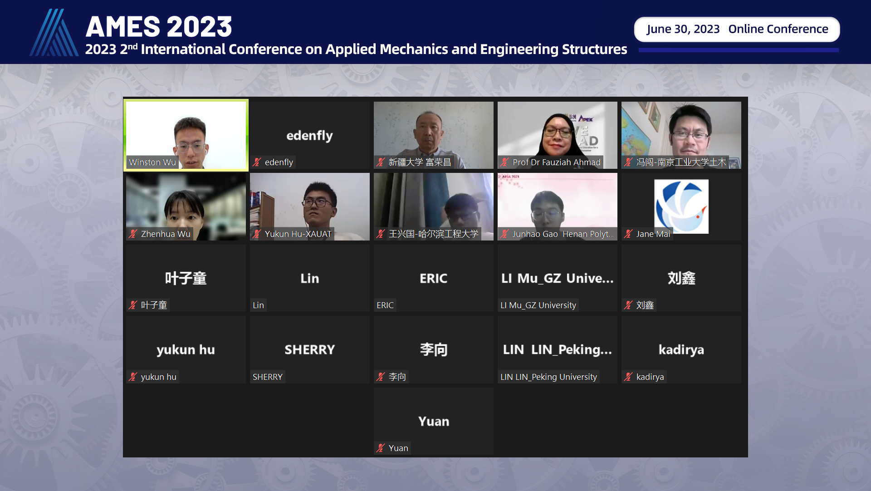Click the muted mic icon beside kadirya

(x=629, y=377)
